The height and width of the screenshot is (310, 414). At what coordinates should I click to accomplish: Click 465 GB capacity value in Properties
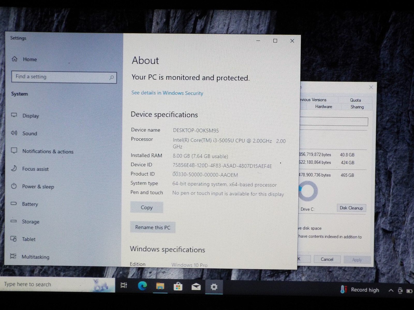click(348, 175)
